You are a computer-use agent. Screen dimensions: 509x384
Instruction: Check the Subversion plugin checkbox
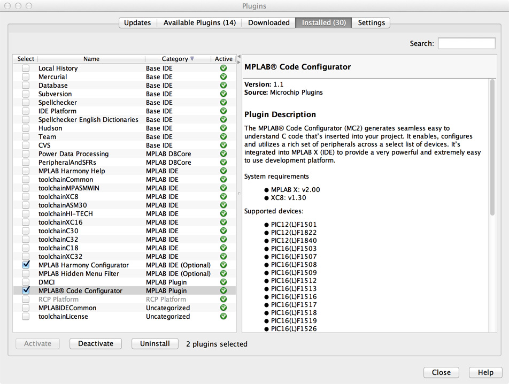tap(26, 94)
